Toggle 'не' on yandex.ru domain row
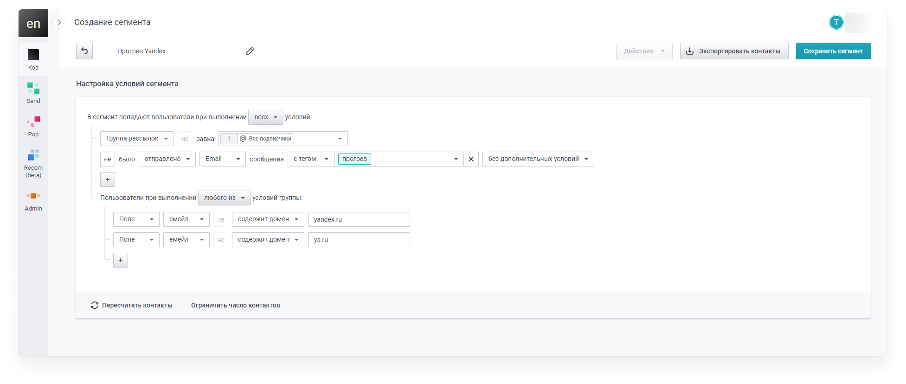Image resolution: width=906 pixels, height=384 pixels. [221, 219]
